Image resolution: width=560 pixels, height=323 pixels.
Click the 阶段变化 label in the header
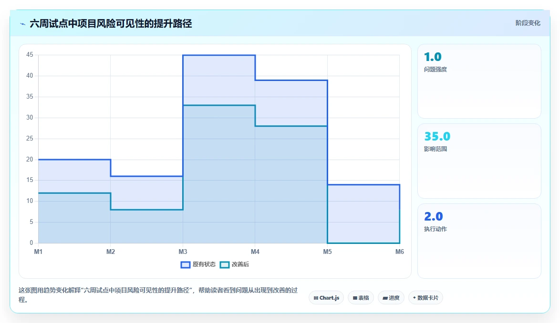pyautogui.click(x=528, y=23)
